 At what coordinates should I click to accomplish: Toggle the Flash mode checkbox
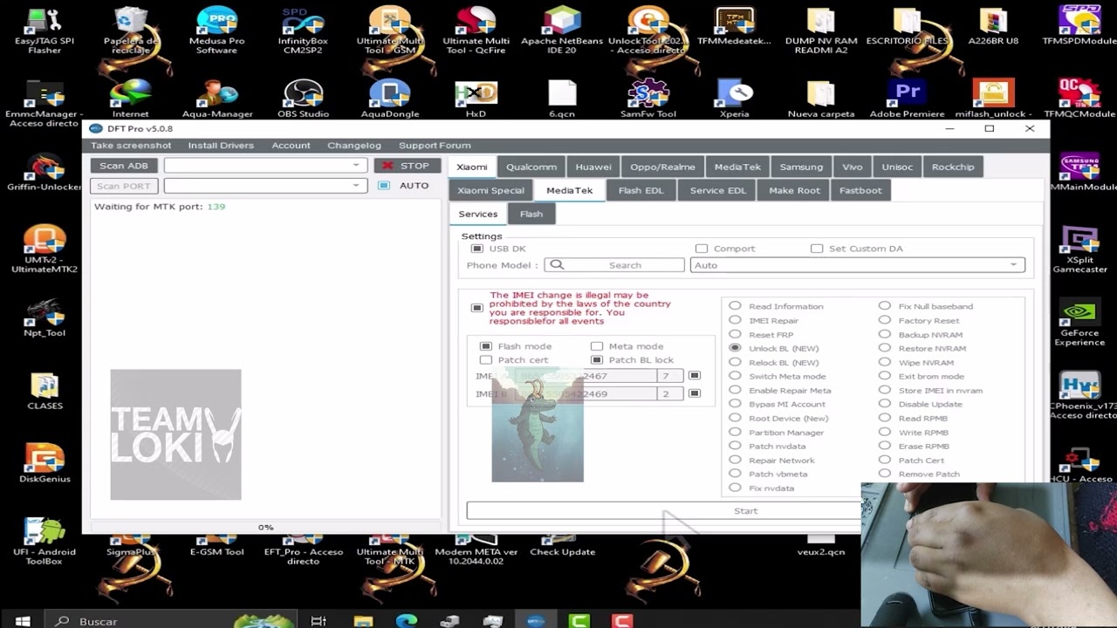(486, 346)
